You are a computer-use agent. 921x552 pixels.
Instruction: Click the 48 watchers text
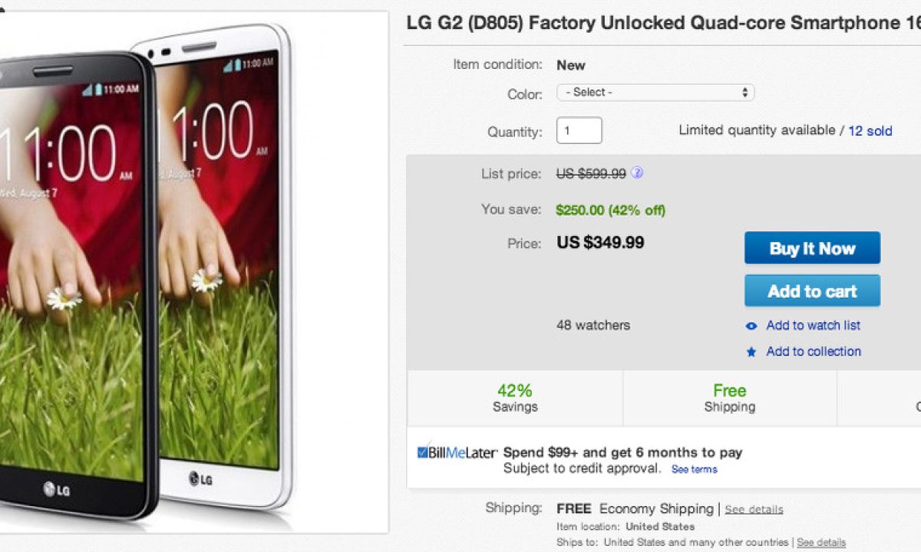593,326
